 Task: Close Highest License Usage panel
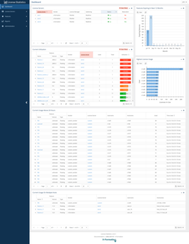(x=183, y=59)
